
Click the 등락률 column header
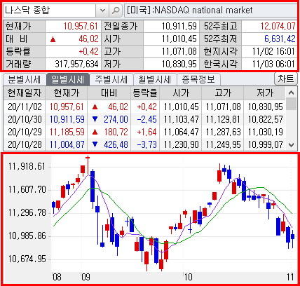[145, 93]
